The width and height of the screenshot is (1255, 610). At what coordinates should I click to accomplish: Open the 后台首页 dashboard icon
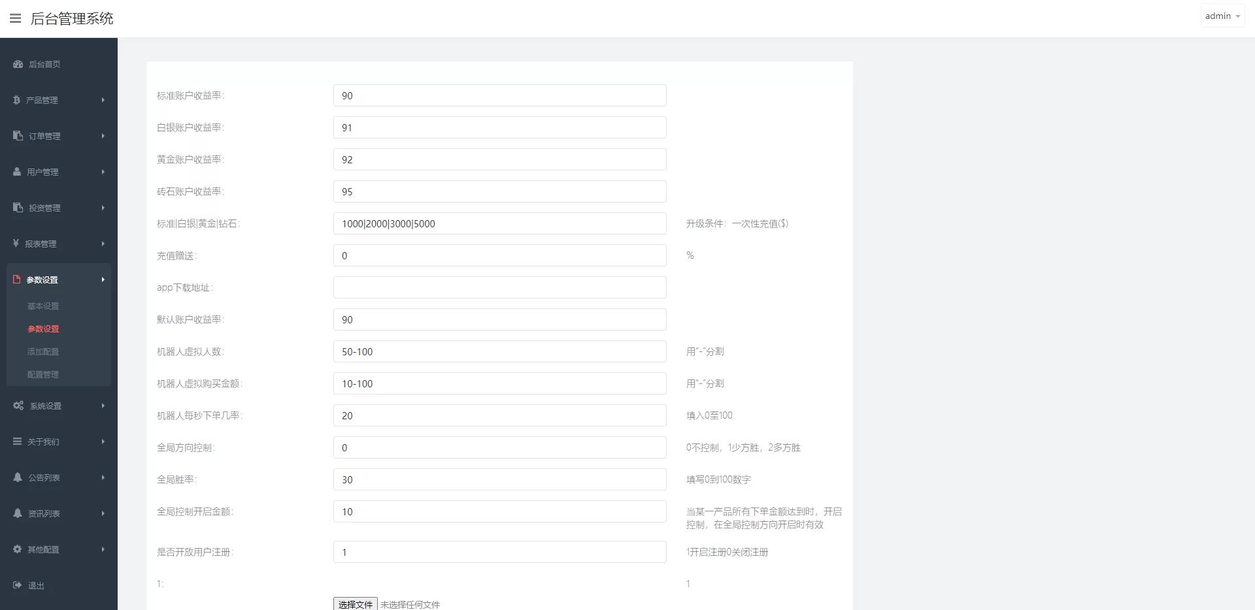(x=17, y=64)
